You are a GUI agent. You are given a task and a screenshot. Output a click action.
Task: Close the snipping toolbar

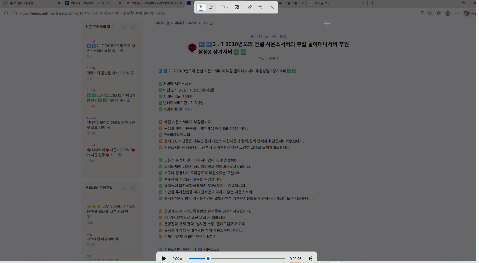pos(272,7)
